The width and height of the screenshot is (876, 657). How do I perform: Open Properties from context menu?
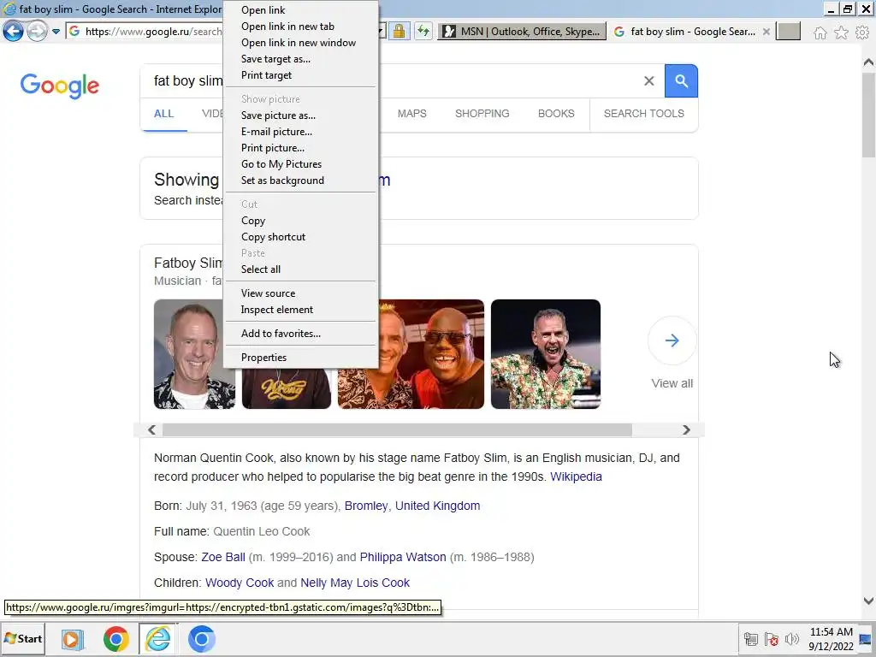pos(300,357)
